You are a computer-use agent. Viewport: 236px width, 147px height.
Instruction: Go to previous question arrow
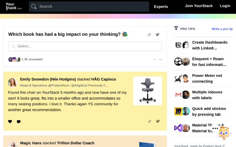(155, 59)
